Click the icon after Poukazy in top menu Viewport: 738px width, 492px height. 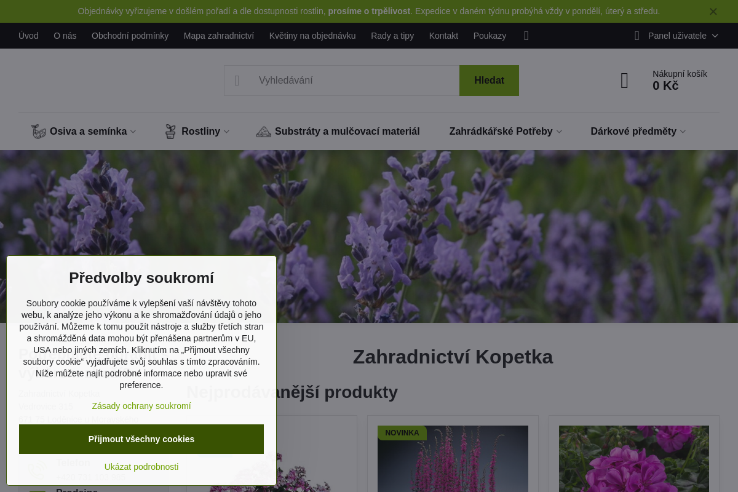pos(526,36)
